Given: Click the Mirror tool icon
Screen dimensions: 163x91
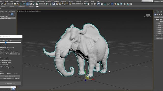Looking at the screenshot, I should coord(85,4).
